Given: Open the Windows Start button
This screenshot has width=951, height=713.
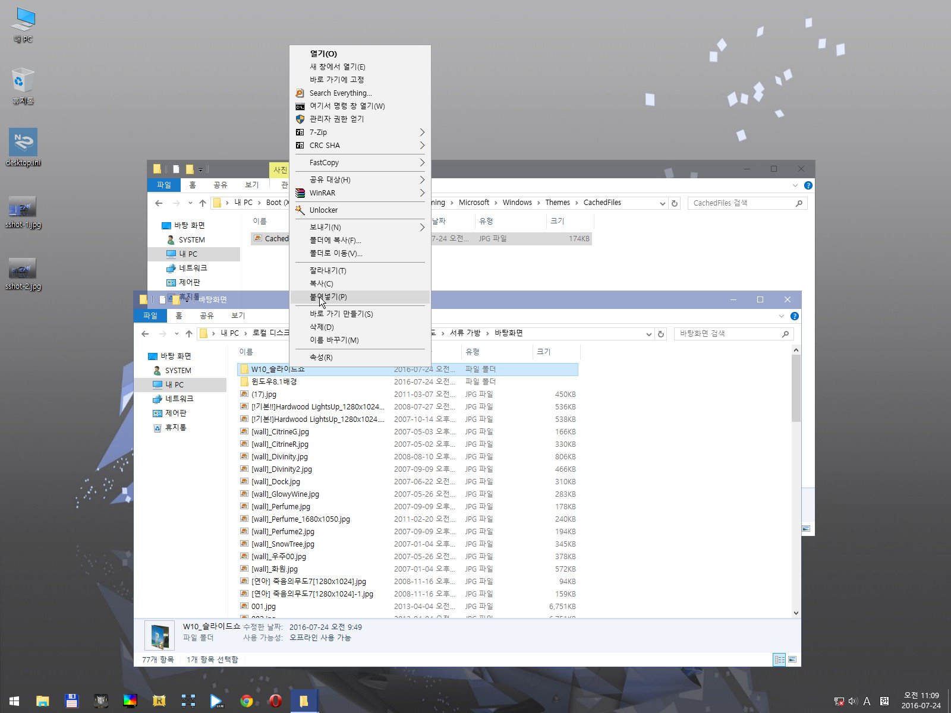Looking at the screenshot, I should click(x=14, y=701).
